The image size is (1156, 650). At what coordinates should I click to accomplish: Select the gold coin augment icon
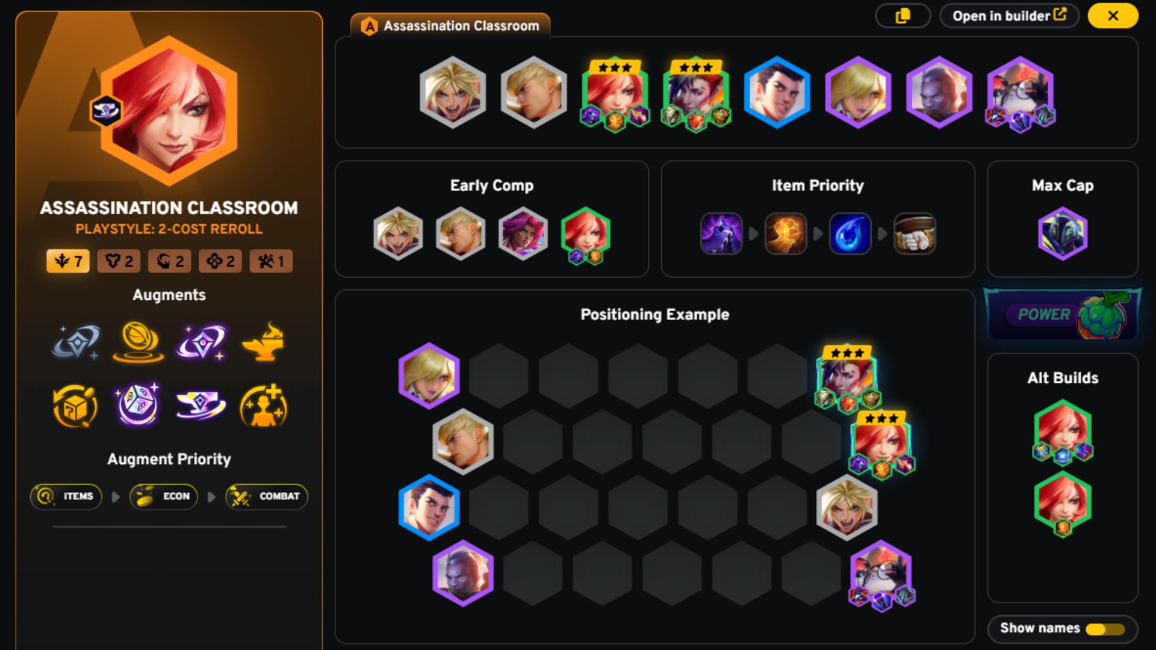pyautogui.click(x=138, y=341)
